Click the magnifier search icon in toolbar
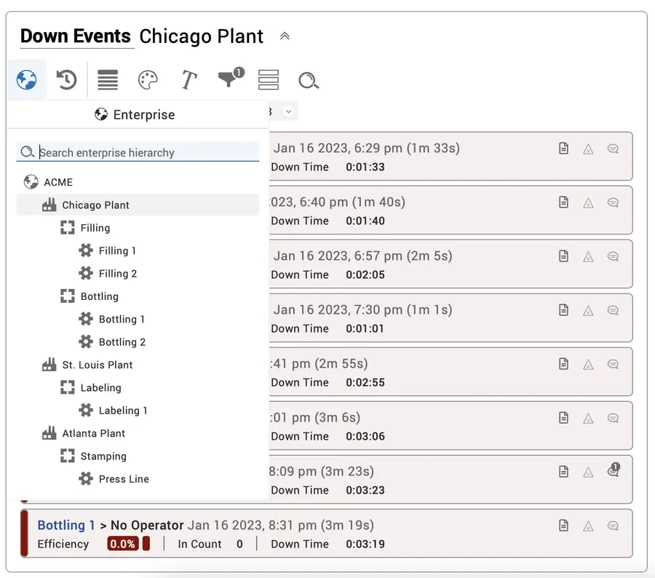This screenshot has width=655, height=578. 309,80
